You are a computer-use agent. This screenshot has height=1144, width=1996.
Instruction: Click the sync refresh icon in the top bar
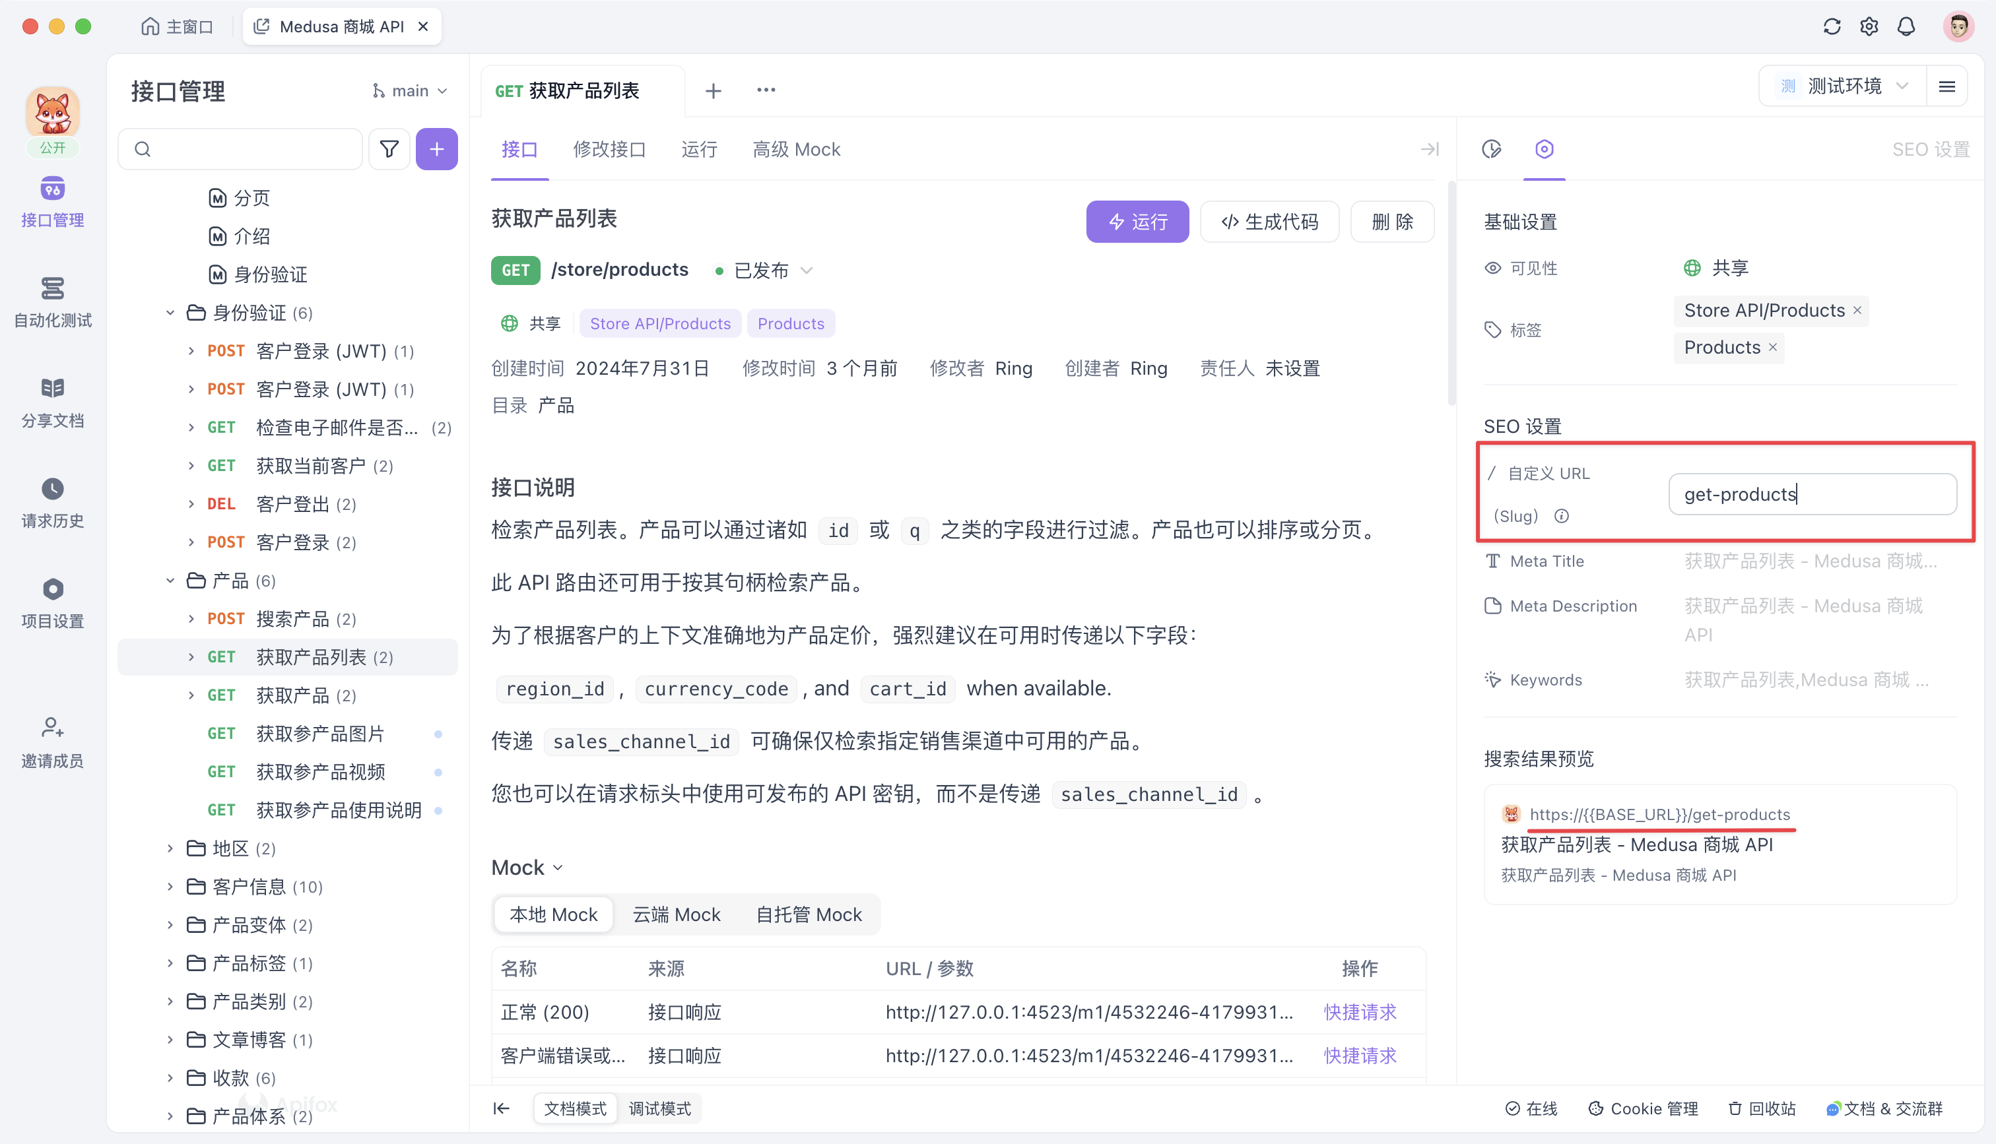[1832, 26]
